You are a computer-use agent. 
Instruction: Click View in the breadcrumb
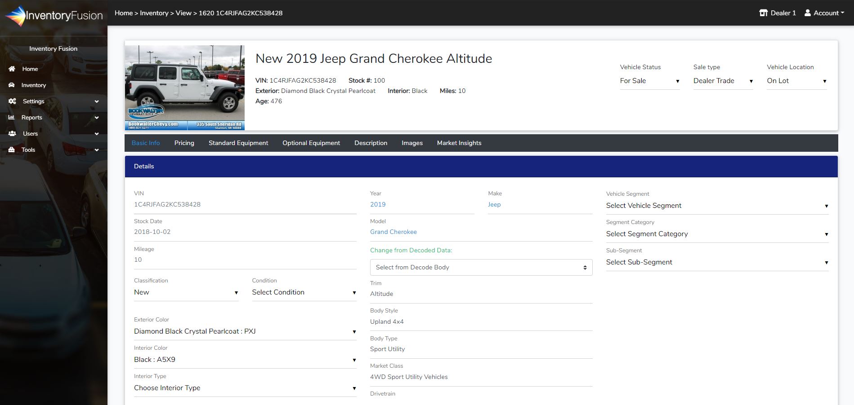tap(183, 13)
